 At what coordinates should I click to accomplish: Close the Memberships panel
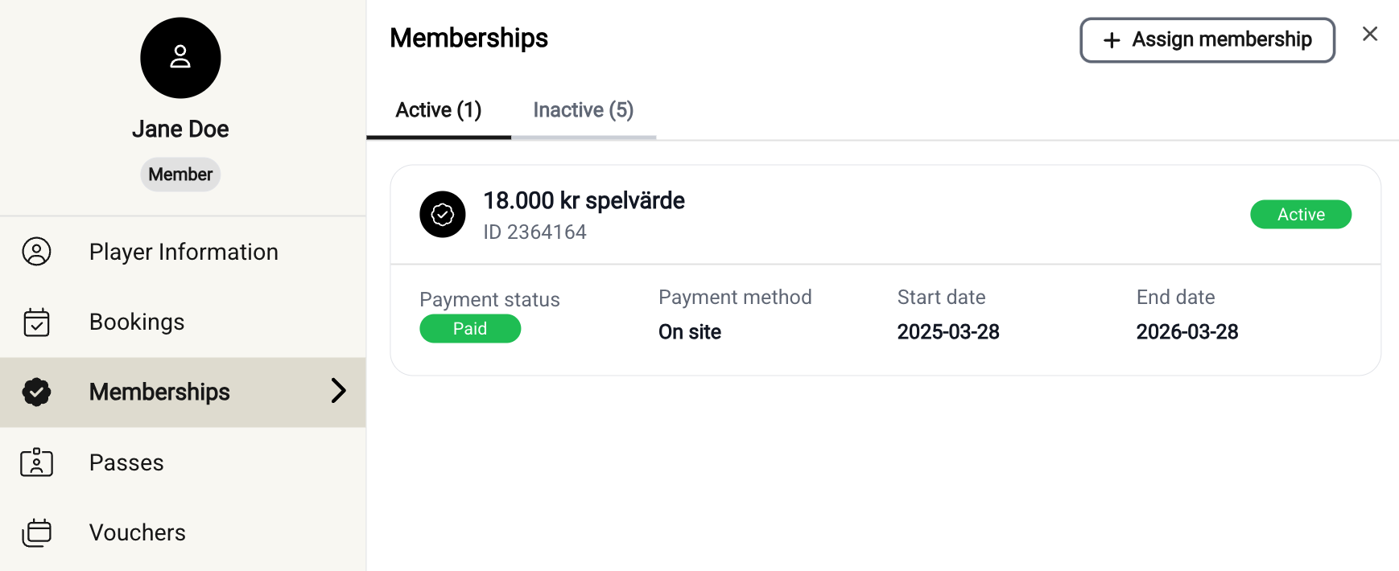pyautogui.click(x=1370, y=34)
